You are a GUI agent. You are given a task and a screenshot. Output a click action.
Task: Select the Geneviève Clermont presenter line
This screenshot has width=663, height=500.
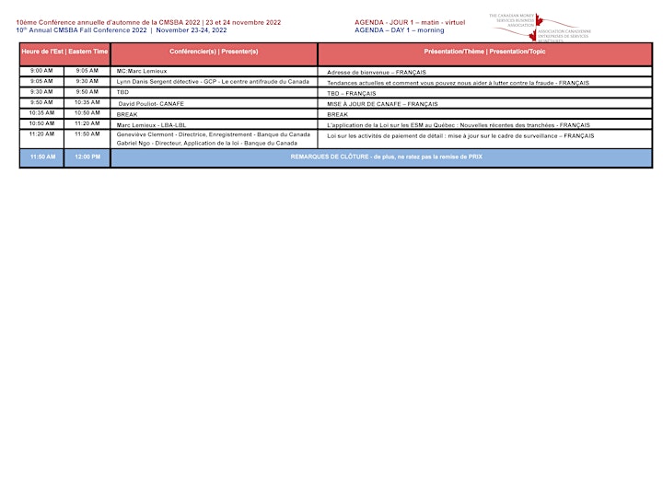(213, 134)
